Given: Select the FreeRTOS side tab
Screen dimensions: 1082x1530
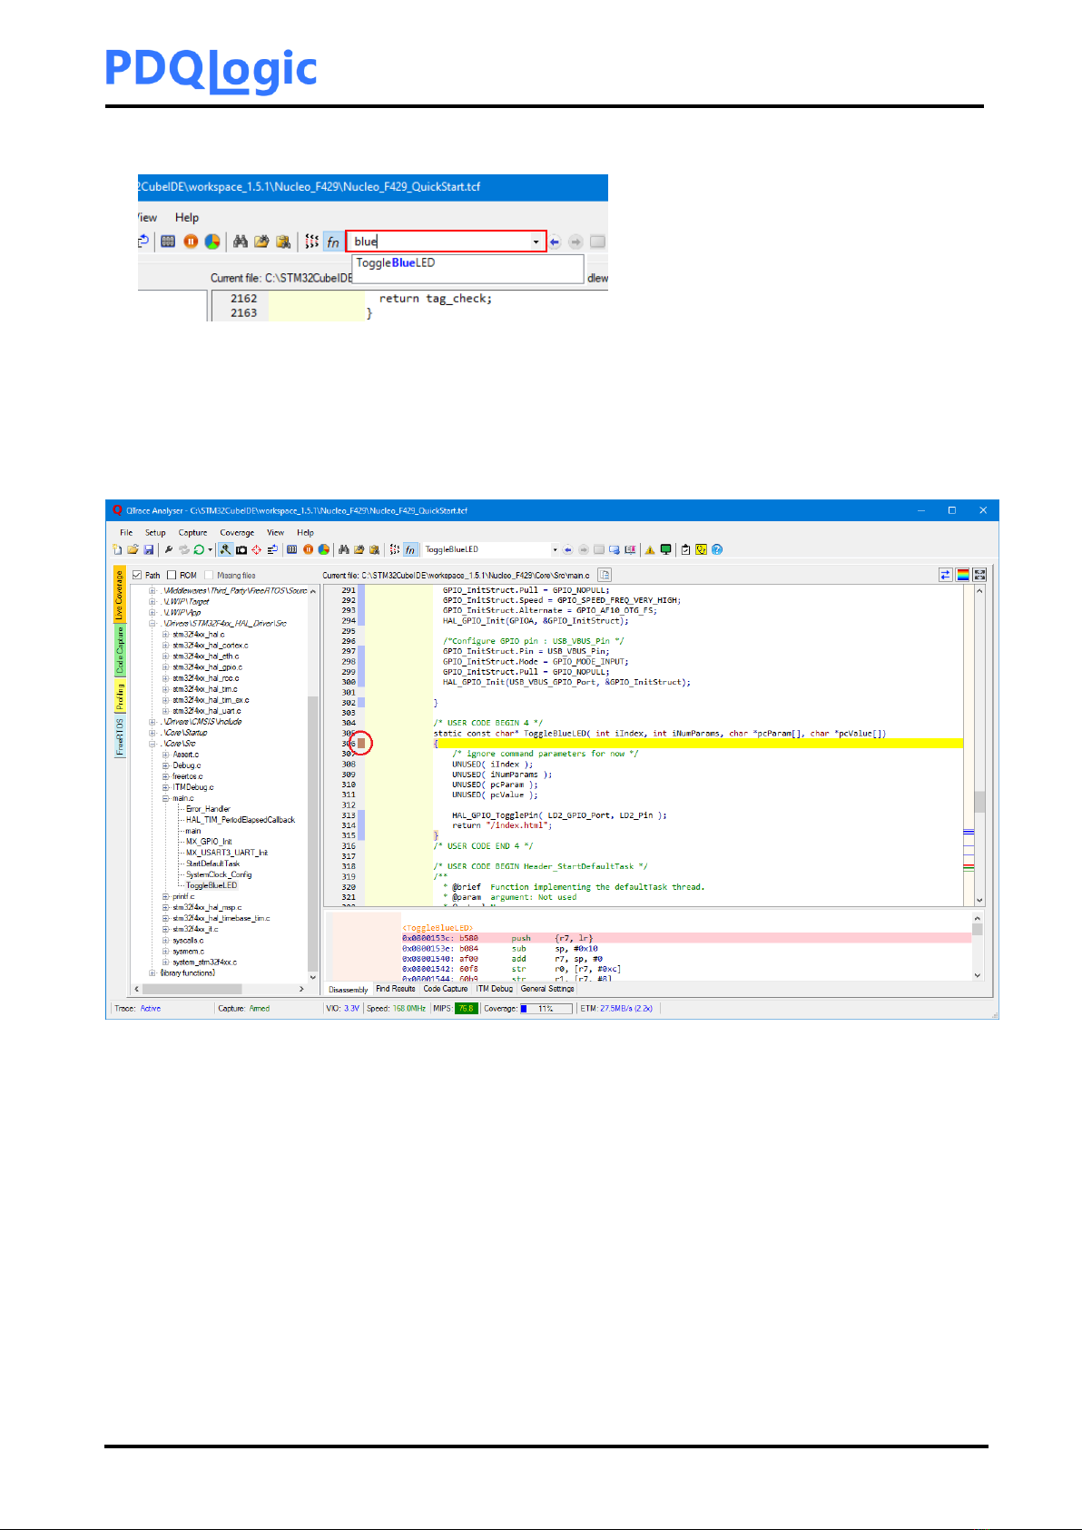Looking at the screenshot, I should pos(120,736).
